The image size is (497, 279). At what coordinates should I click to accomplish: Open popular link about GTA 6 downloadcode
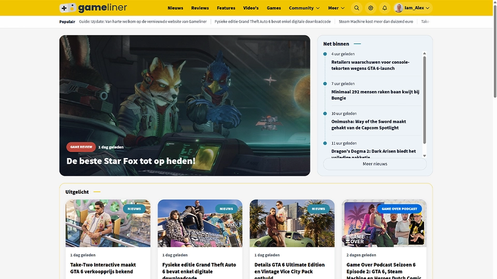(x=273, y=22)
